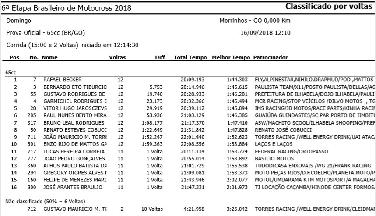This screenshot has height=216, width=376.
Task: Click the Pos column header
Action: click(14, 57)
